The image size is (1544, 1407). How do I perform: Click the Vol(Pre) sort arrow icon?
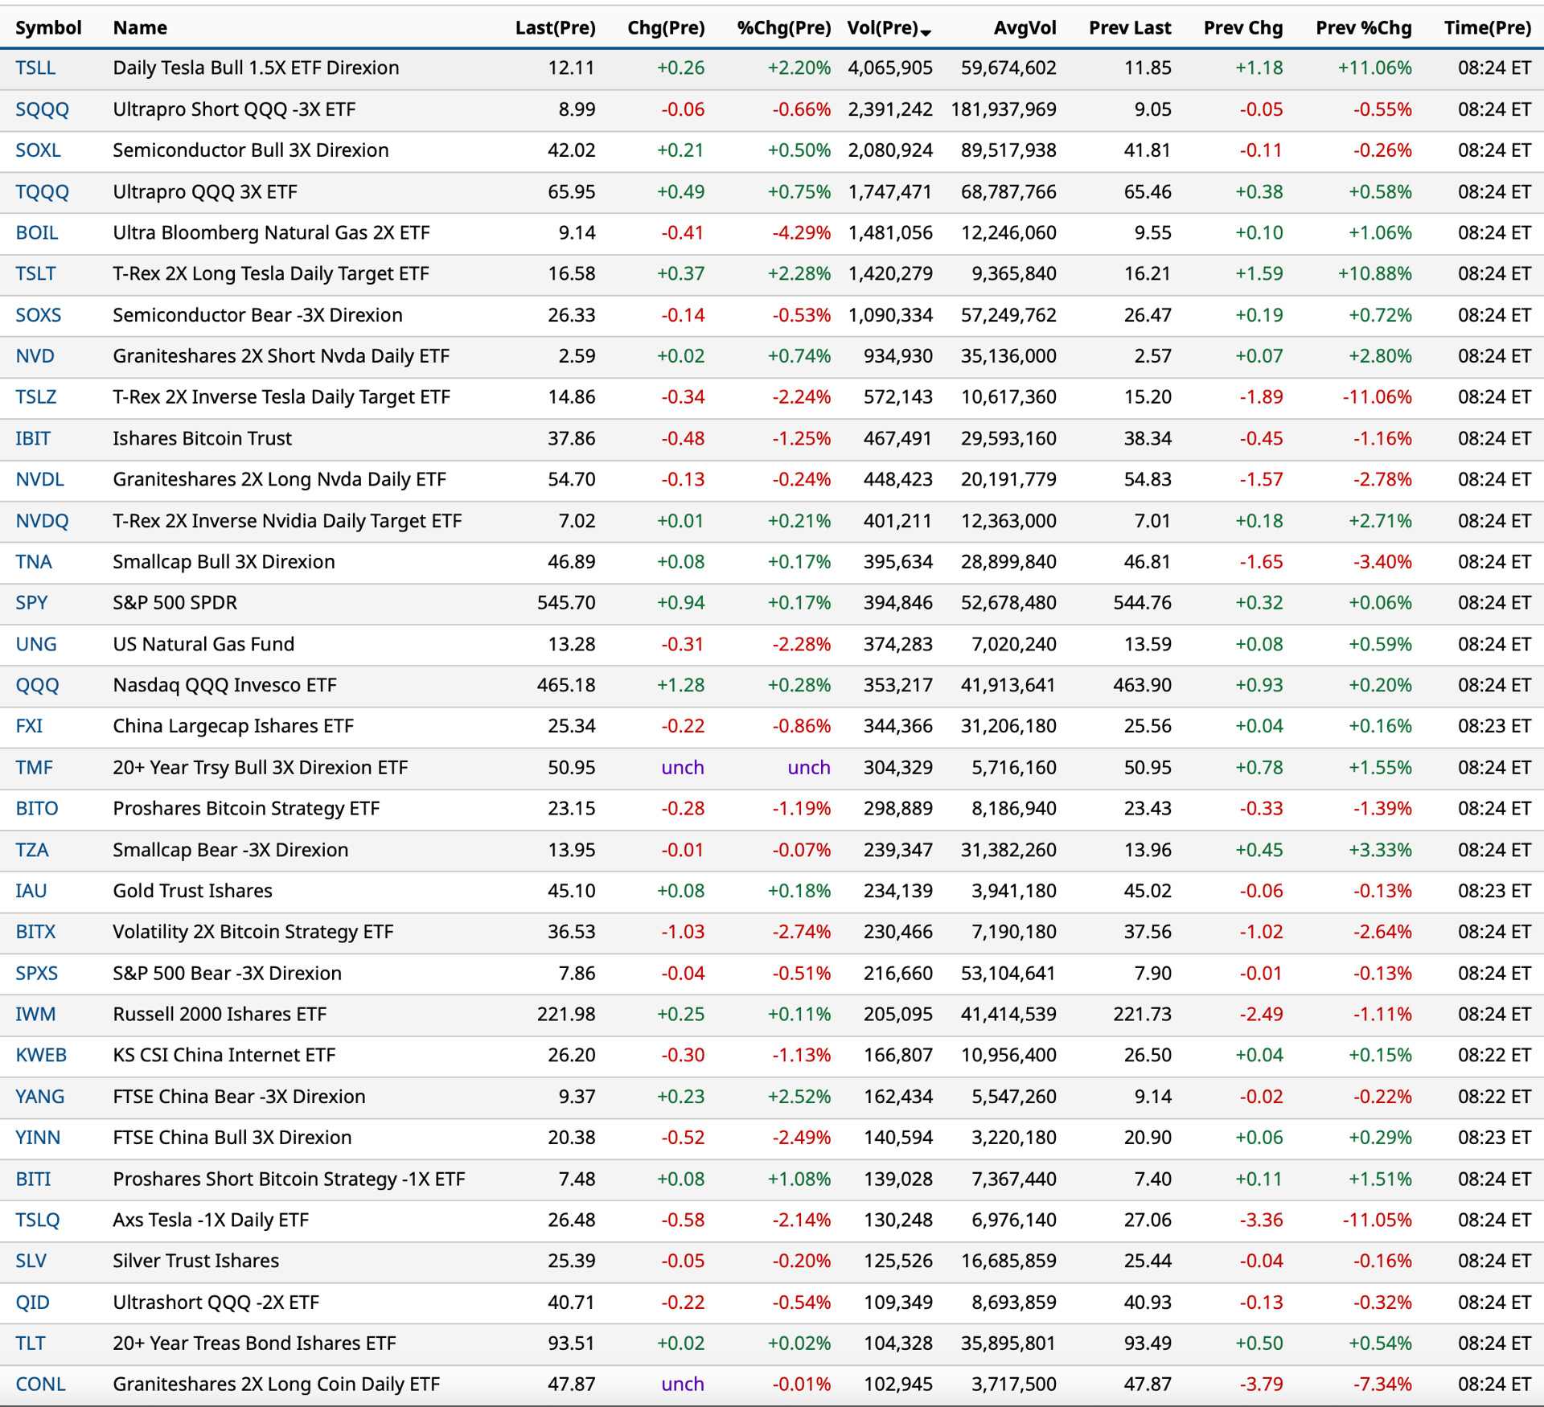pos(926,32)
